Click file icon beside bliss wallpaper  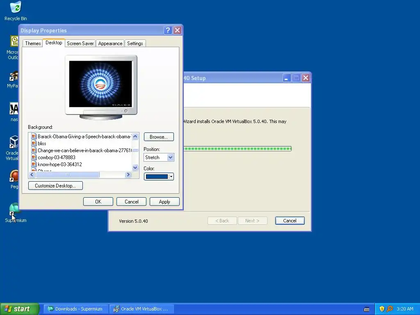point(34,143)
